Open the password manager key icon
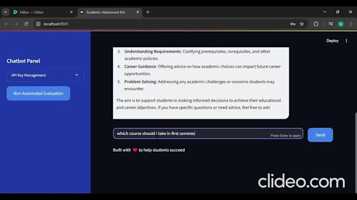 tap(293, 24)
